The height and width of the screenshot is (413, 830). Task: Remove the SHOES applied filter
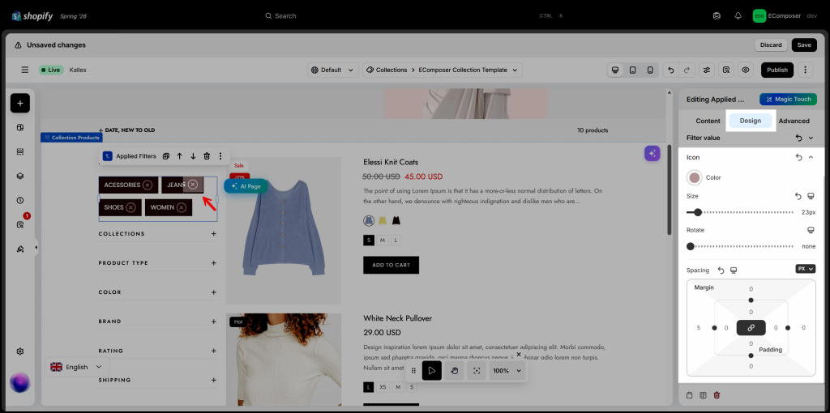pyautogui.click(x=130, y=207)
